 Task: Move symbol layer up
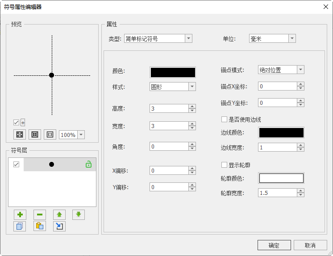[x=59, y=215]
